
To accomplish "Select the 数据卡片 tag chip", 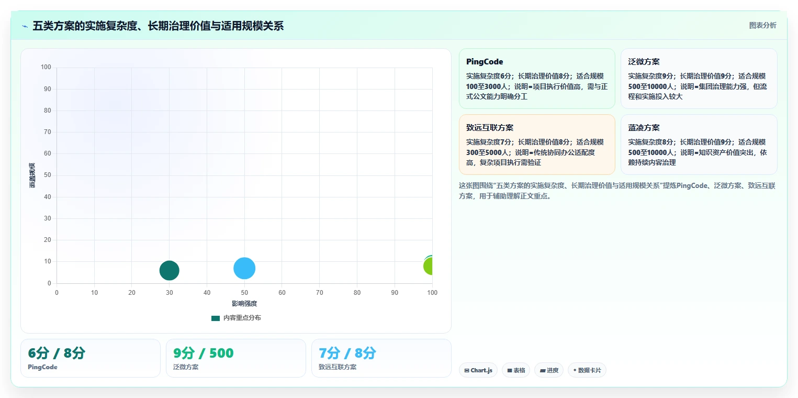I will pyautogui.click(x=587, y=370).
